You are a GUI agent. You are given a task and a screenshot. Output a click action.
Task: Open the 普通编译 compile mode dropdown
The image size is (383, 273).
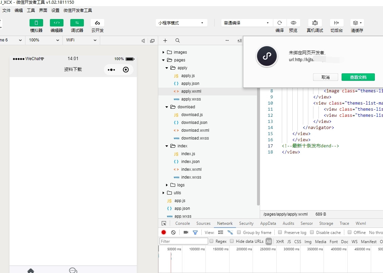coord(247,23)
